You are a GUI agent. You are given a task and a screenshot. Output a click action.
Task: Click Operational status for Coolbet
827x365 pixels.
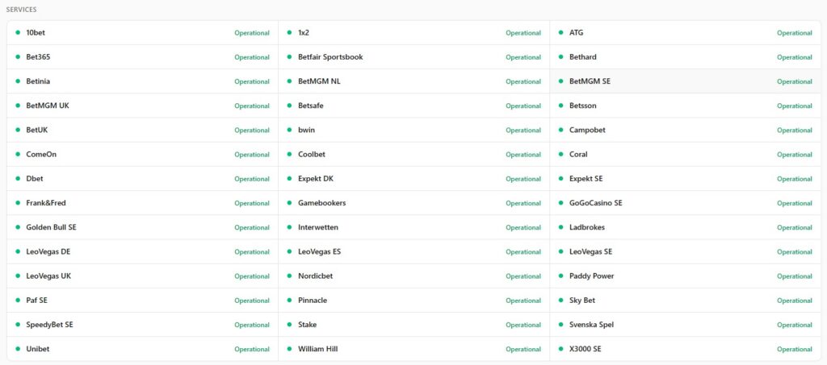click(x=523, y=155)
